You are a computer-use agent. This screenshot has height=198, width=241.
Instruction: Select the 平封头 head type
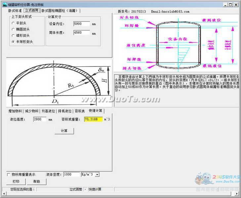13,23
